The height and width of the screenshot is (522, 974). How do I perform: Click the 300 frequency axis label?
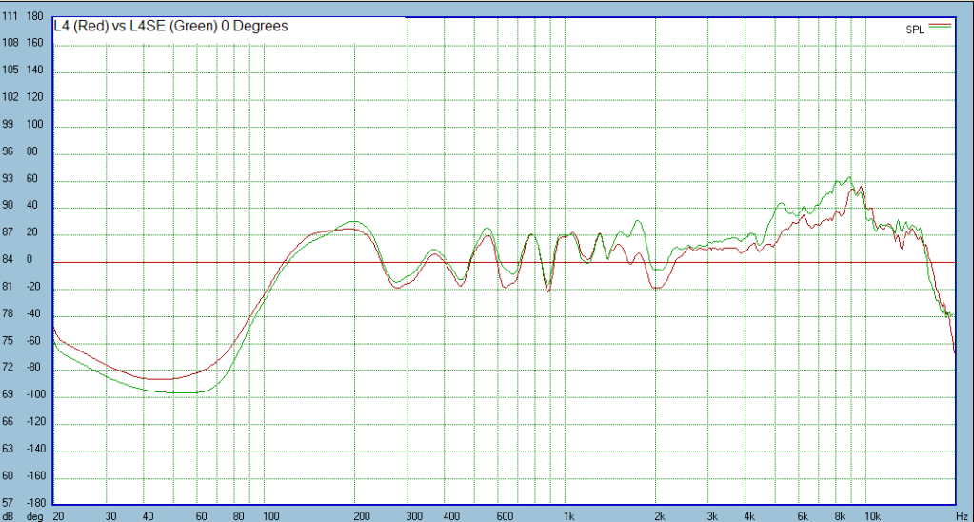point(415,516)
